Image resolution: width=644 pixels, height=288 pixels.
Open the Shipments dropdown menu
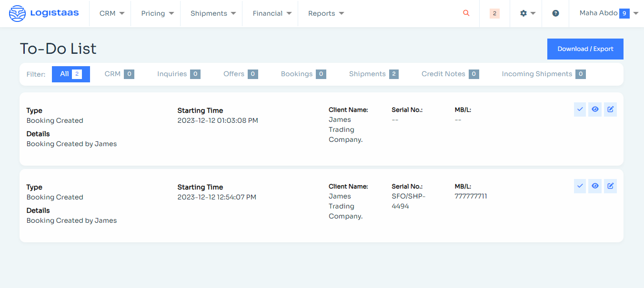[x=211, y=13]
